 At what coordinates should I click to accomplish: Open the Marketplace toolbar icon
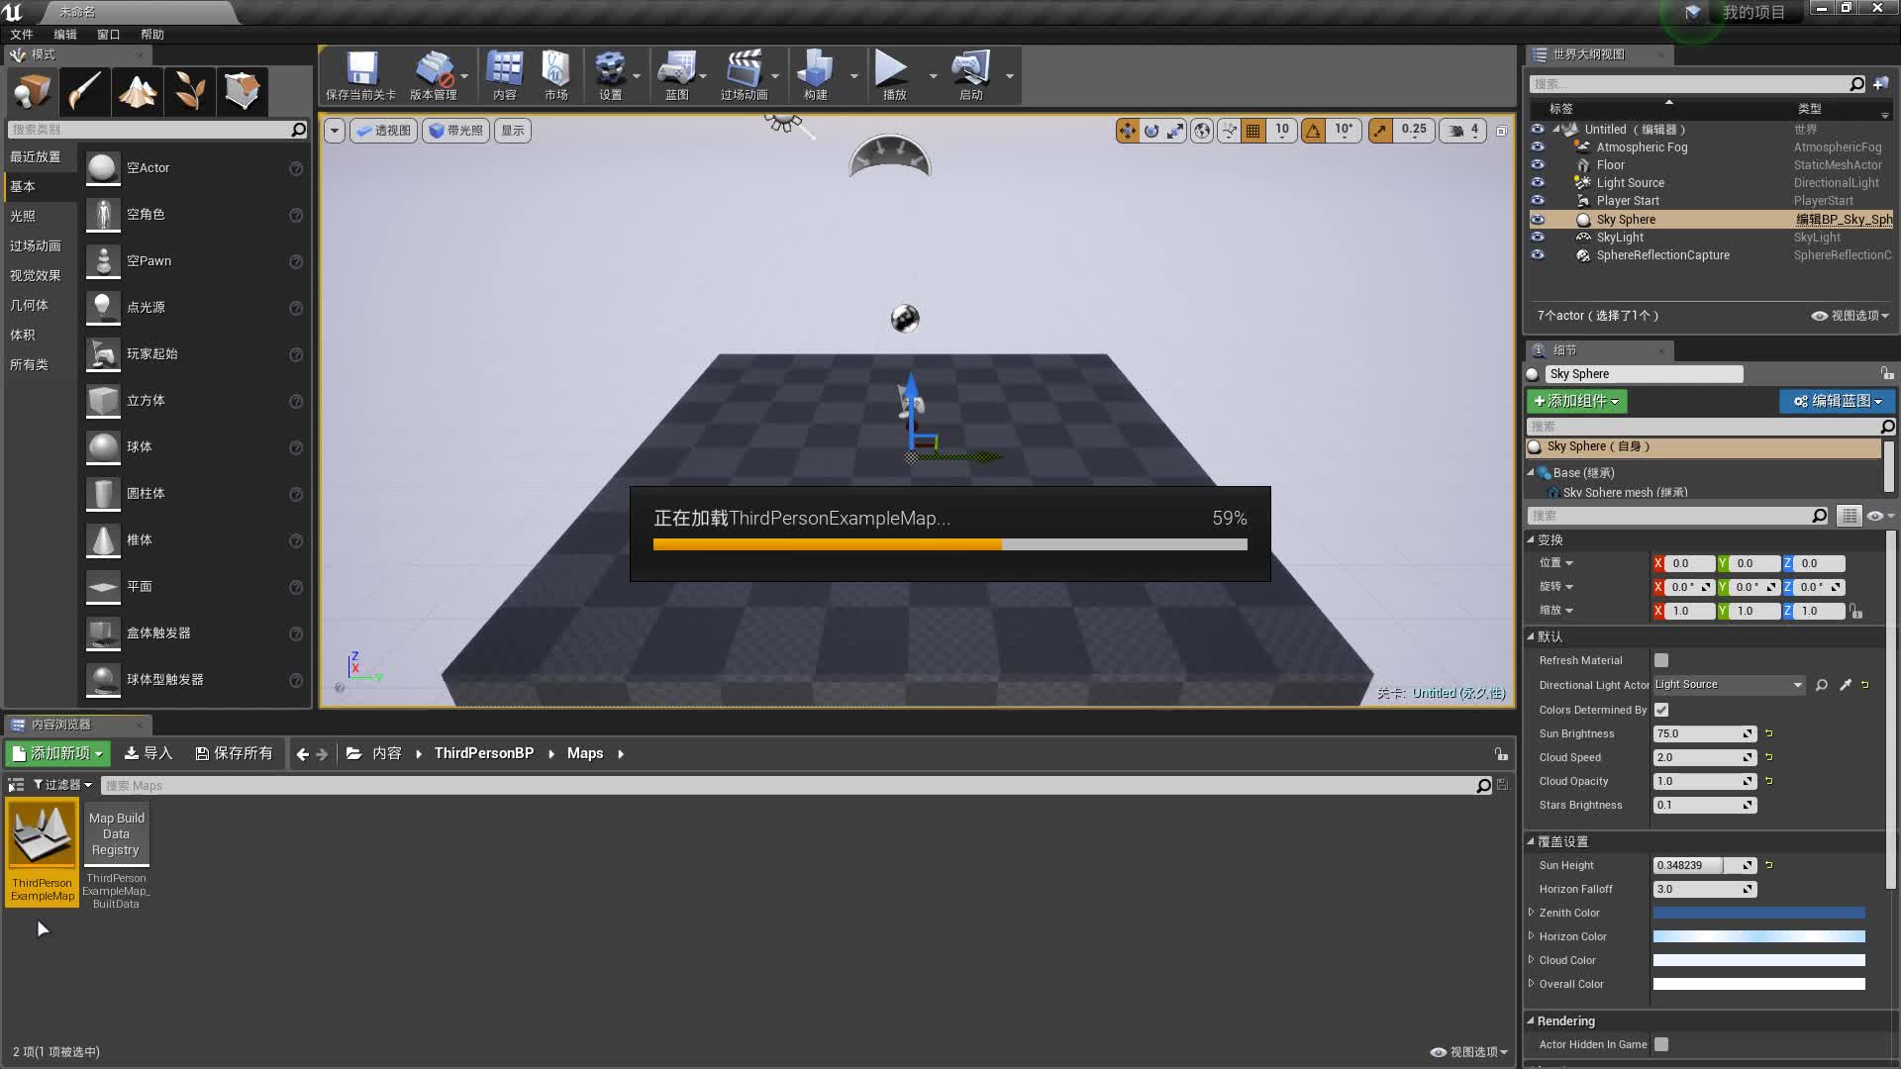(x=556, y=69)
